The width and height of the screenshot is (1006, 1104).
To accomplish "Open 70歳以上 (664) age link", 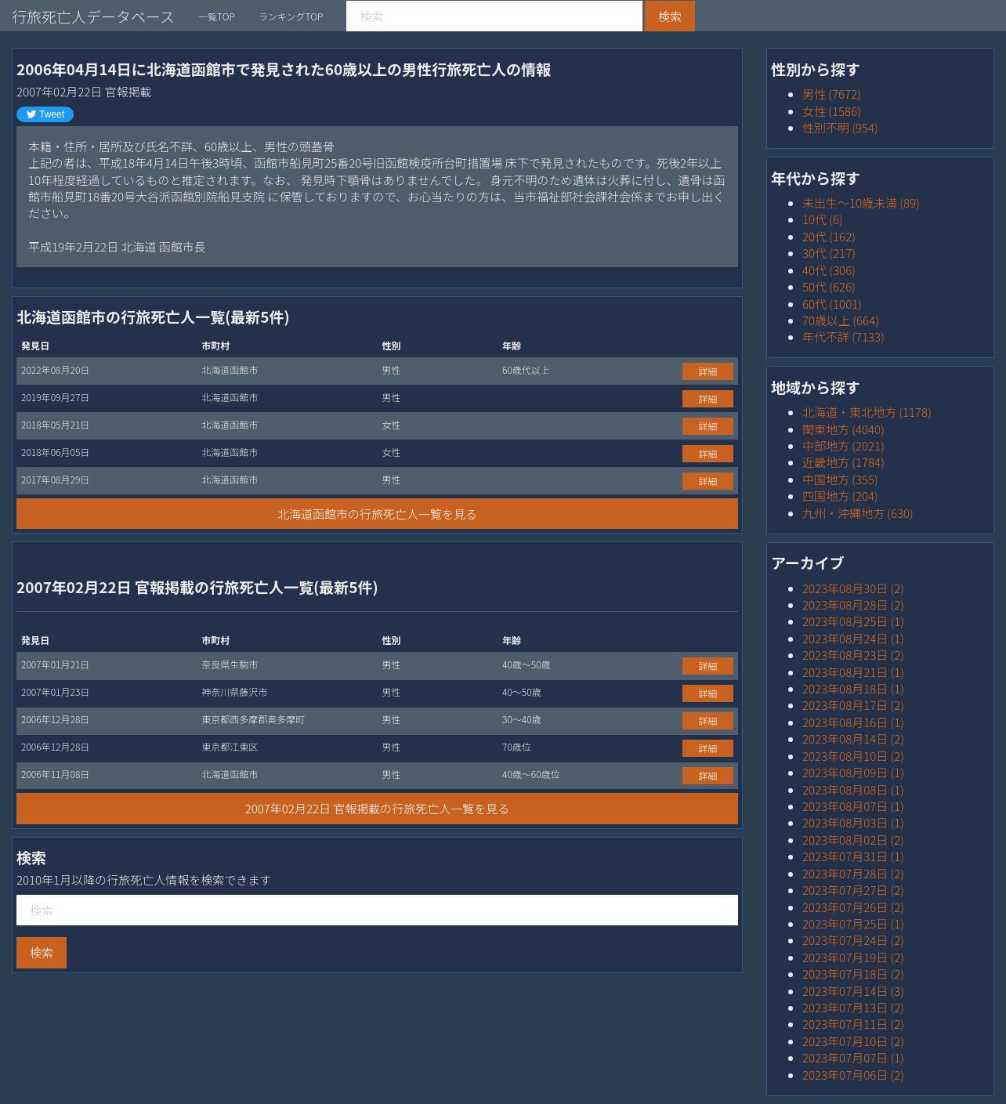I will [841, 320].
